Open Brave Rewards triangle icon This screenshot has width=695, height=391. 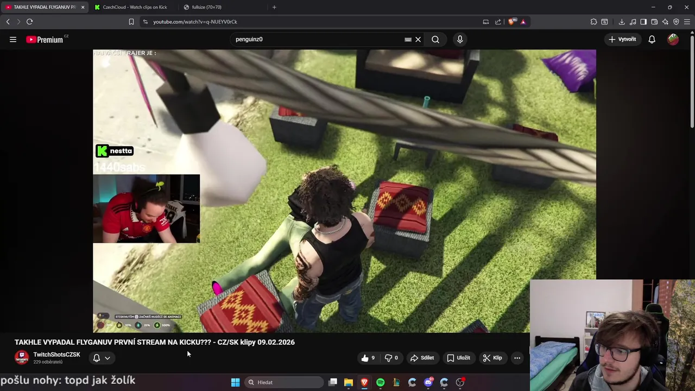coord(523,22)
